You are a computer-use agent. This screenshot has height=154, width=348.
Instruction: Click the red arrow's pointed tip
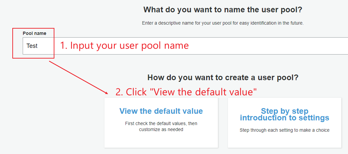pos(108,94)
